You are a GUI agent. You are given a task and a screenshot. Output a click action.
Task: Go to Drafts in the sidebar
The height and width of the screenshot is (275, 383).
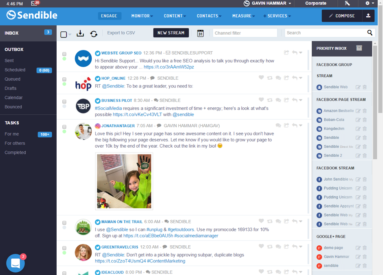pos(11,88)
